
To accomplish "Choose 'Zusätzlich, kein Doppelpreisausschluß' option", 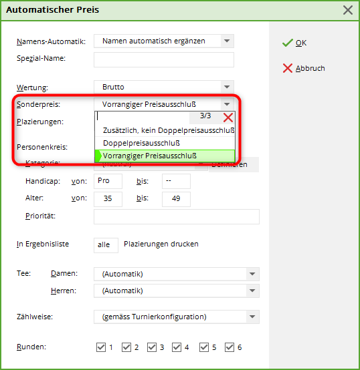I will tap(165, 130).
